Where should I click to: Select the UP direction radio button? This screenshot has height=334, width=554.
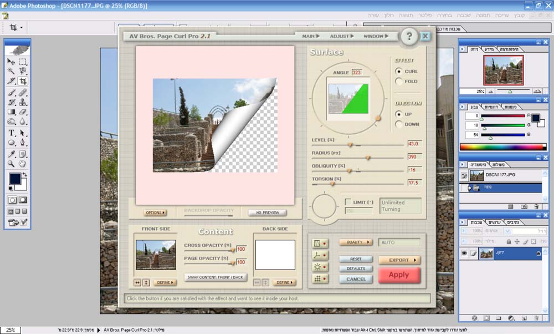398,114
